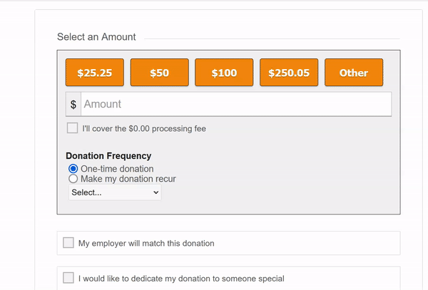Click the Other amount button

[x=354, y=73]
